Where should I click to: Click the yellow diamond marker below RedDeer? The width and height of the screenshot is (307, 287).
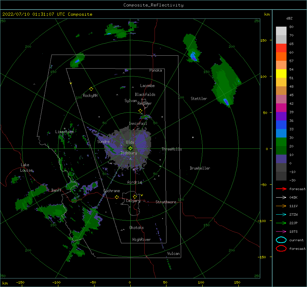[x=140, y=111]
